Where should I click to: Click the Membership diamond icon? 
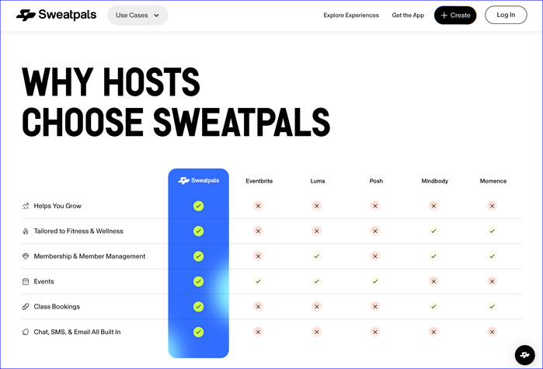pyautogui.click(x=26, y=256)
